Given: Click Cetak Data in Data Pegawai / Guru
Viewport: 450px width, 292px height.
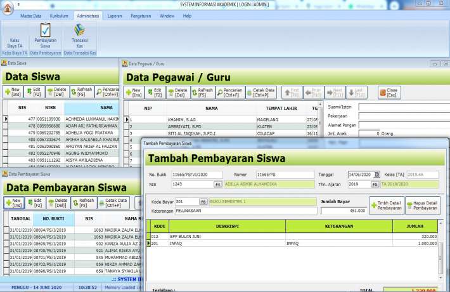Looking at the screenshot, I should click(x=260, y=92).
